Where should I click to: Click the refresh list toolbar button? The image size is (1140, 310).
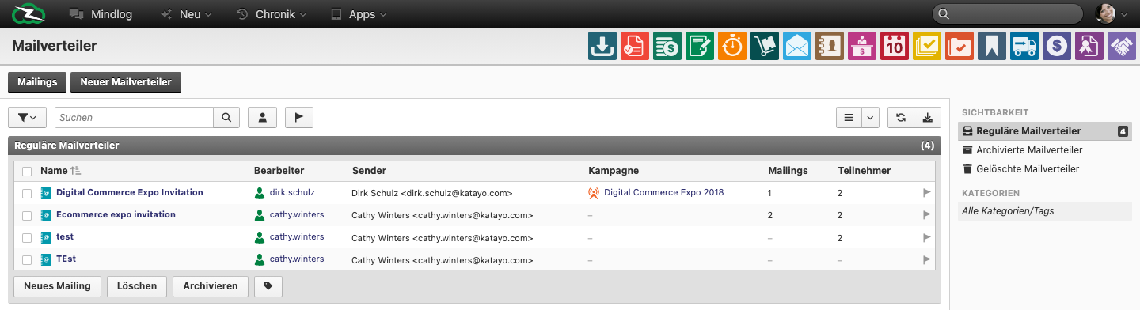(901, 117)
